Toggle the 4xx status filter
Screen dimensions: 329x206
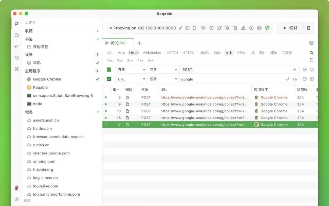pyautogui.click(x=140, y=60)
